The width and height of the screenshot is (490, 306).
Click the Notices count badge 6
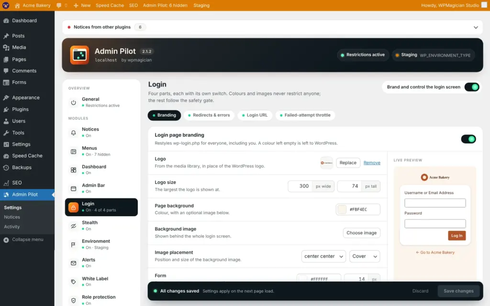(140, 27)
